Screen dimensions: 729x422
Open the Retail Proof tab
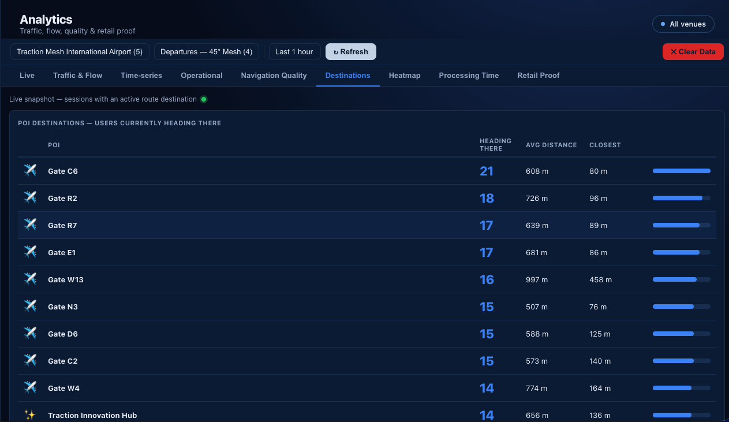coord(539,76)
